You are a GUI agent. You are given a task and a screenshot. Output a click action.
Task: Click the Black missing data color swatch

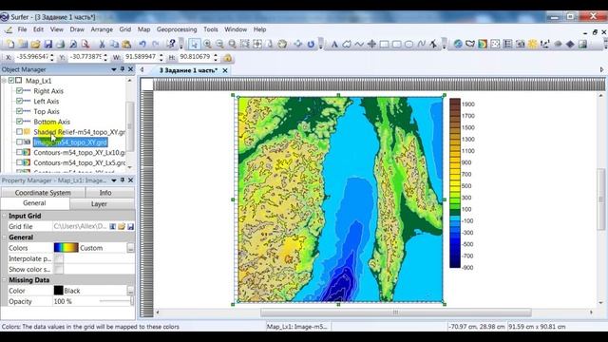pos(59,291)
